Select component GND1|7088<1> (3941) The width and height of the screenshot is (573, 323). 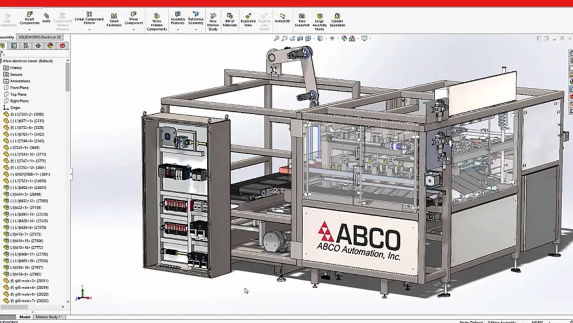[x=27, y=174]
